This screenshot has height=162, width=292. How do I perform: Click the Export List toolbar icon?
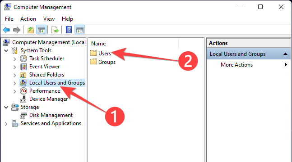point(55,30)
